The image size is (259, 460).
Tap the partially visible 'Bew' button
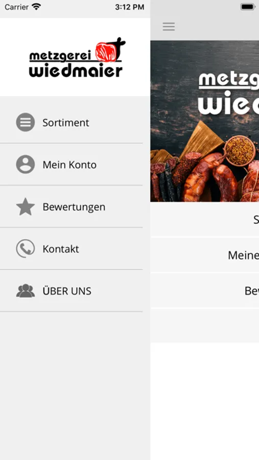[x=205, y=290]
